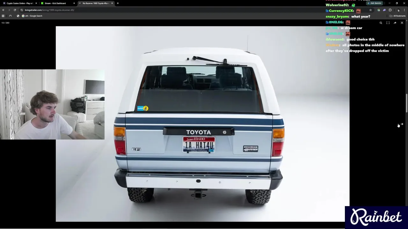Click the Ask Gemini button
The width and height of the screenshot is (408, 229).
[x=374, y=3]
